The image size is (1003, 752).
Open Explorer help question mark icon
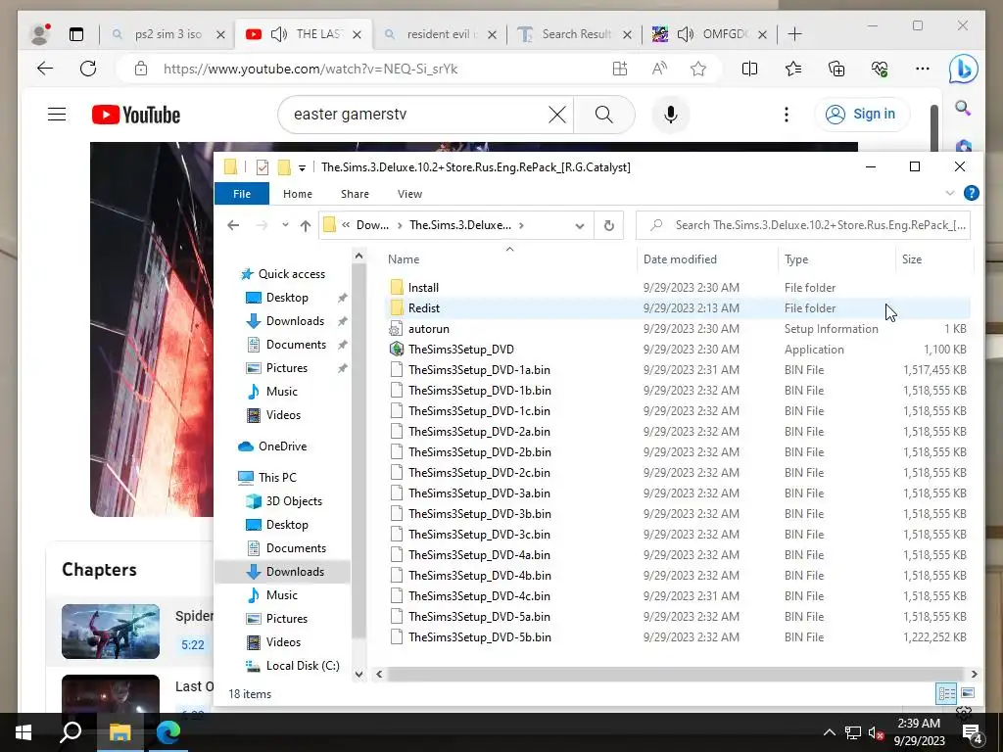point(971,193)
